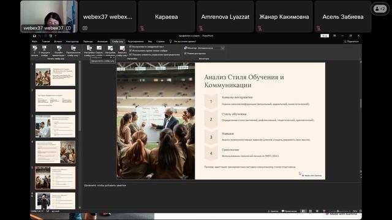Screen dimensions: 392x220
Task: Toggle Play Narrations checkbox
Action: click(x=130, y=46)
